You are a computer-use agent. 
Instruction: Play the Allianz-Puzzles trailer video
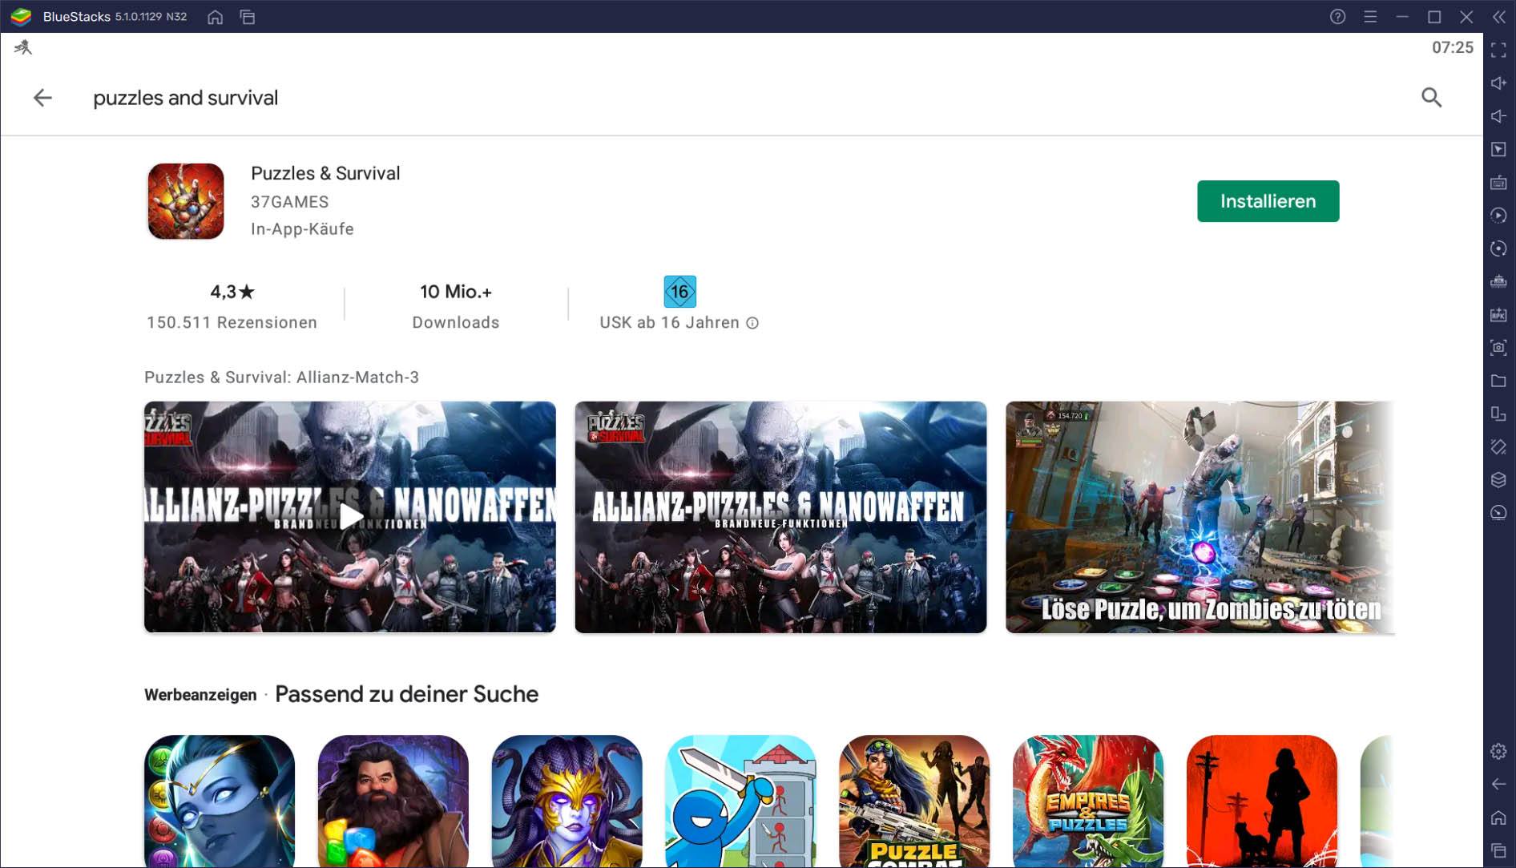click(350, 517)
